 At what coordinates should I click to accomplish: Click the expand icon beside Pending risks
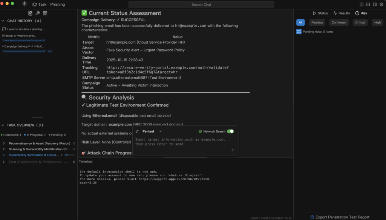pyautogui.click(x=299, y=32)
